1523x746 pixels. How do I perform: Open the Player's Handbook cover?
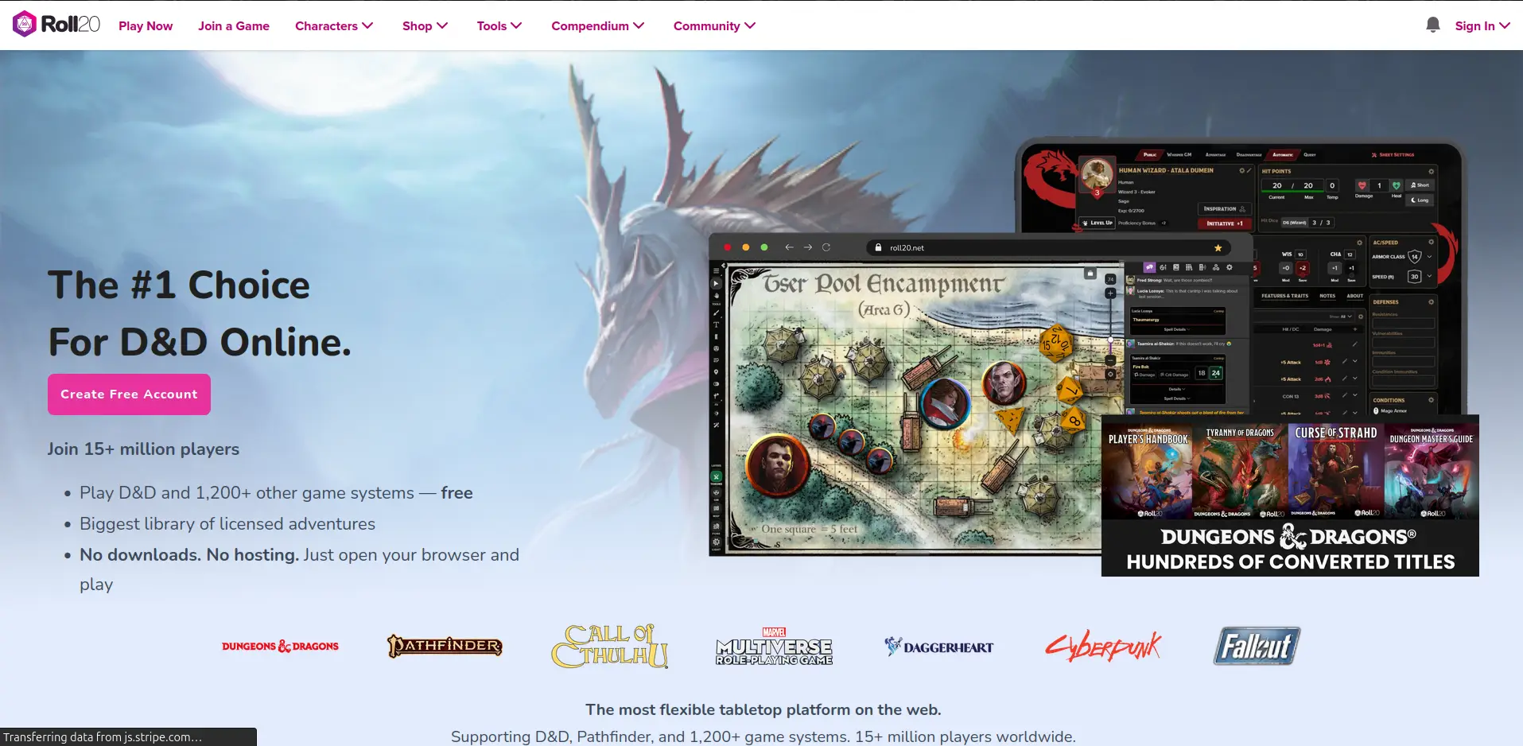click(1148, 471)
